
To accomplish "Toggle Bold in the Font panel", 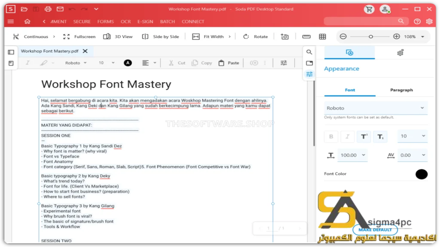I will [x=331, y=136].
